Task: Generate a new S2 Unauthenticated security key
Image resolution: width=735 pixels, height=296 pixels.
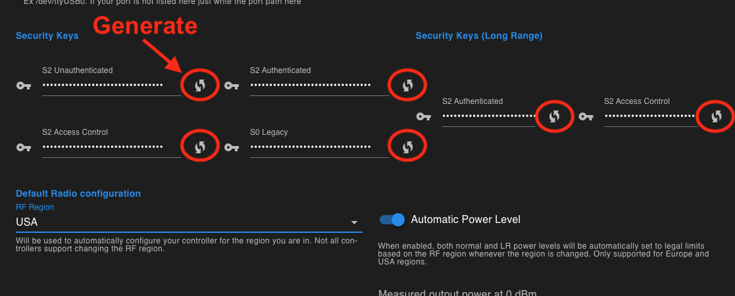Action: click(200, 86)
